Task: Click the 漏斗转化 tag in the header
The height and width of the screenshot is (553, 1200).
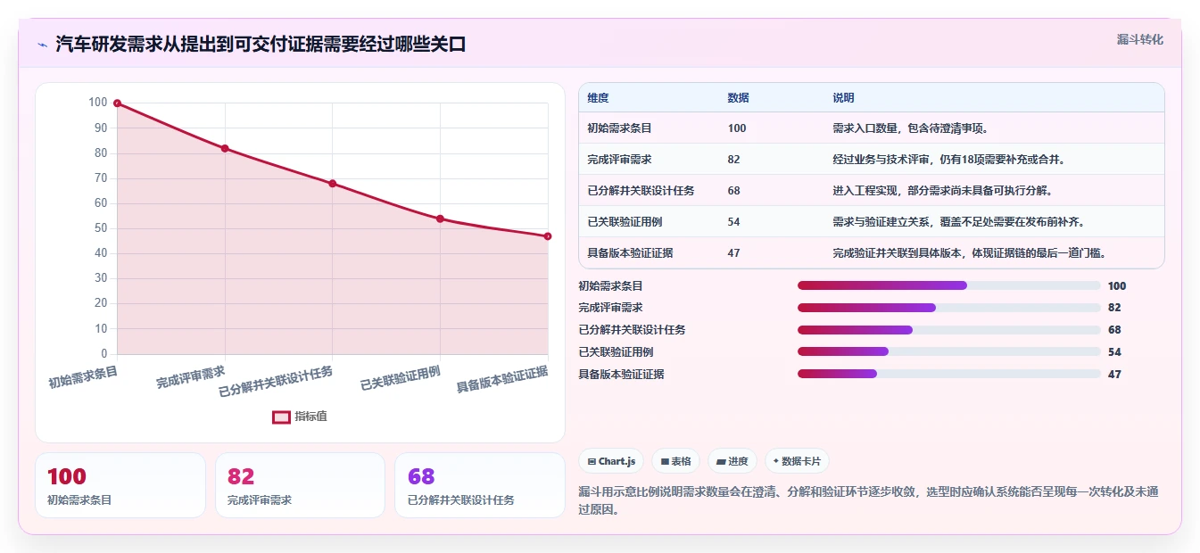Action: click(1139, 40)
